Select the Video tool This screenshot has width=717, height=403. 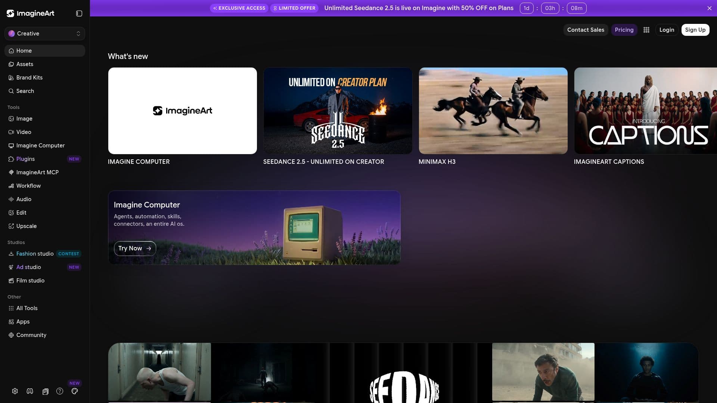(x=45, y=132)
